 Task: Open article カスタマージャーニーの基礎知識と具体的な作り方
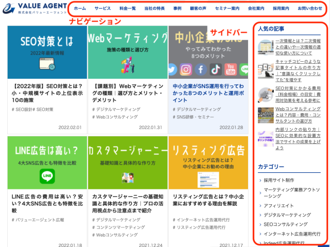click(128, 204)
